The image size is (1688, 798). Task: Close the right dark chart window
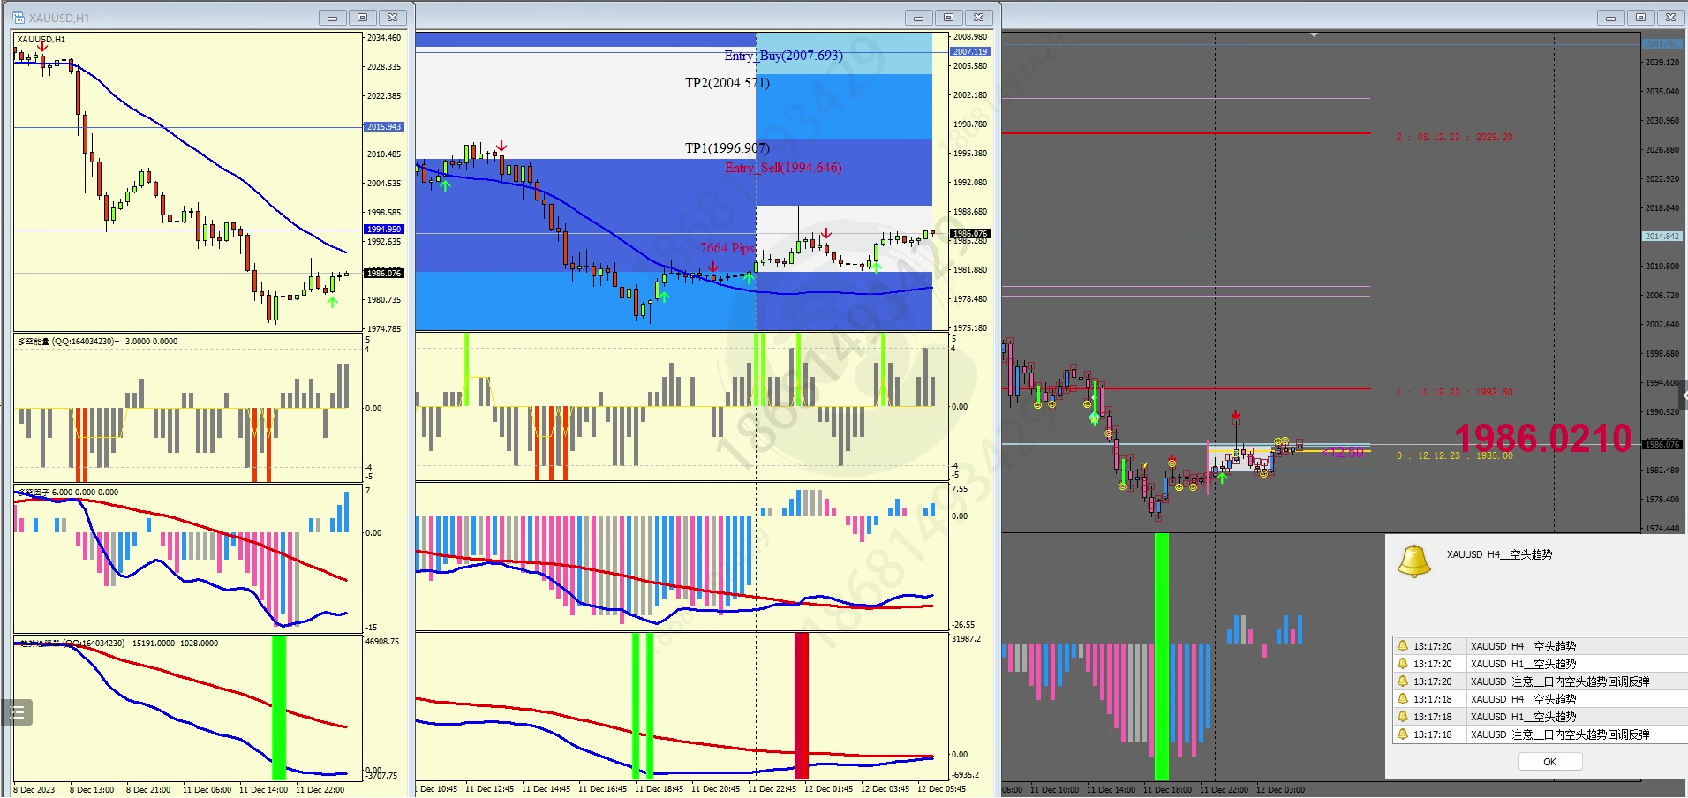click(1670, 18)
